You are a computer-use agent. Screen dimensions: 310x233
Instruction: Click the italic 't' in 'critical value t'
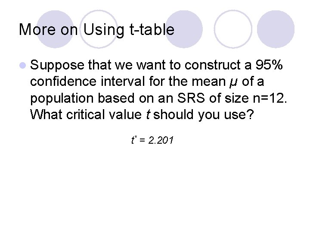coord(148,114)
